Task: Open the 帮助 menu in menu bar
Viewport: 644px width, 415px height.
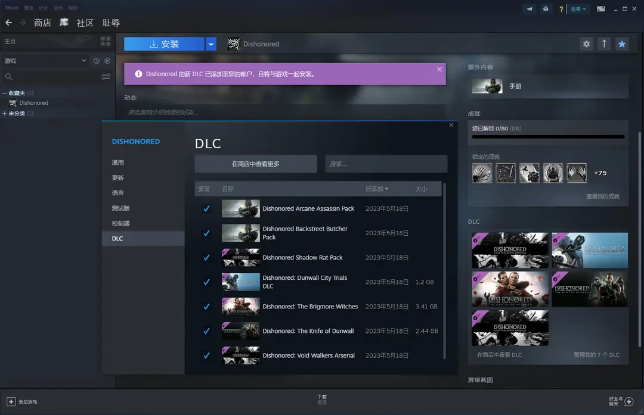Action: coord(73,8)
